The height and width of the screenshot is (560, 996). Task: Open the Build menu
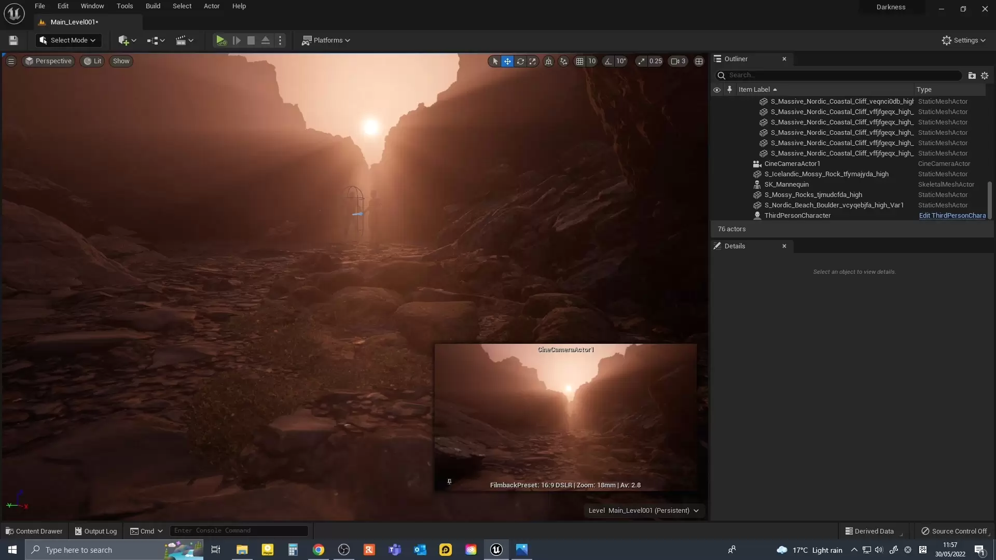[153, 6]
